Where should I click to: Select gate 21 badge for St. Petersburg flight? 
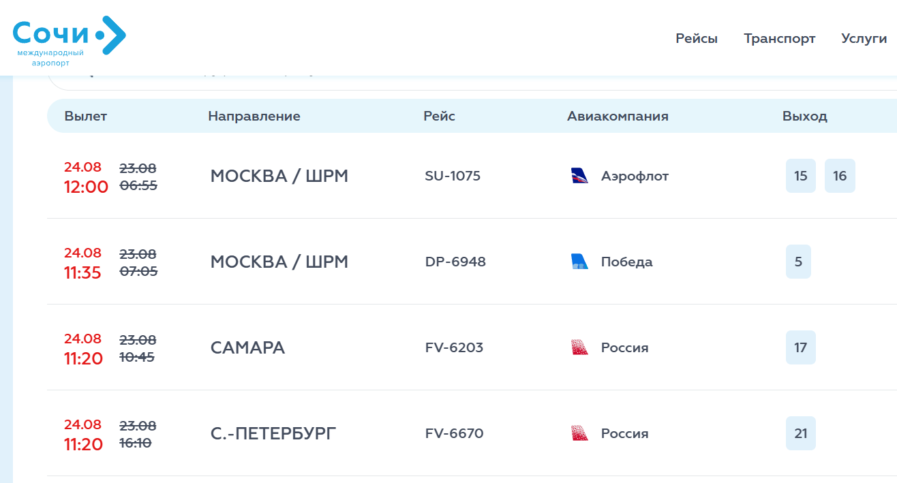coord(801,433)
